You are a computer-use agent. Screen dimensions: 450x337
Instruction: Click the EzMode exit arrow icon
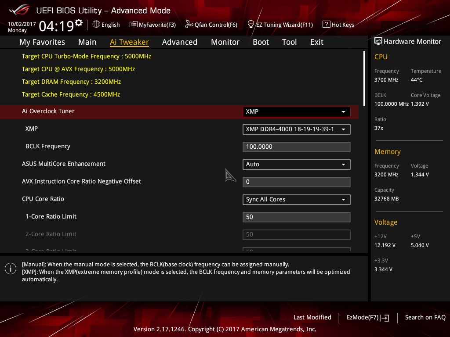tap(385, 318)
